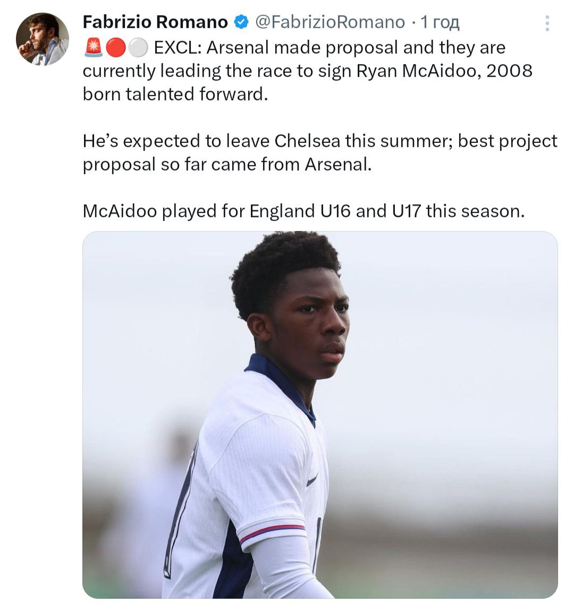Click the Nike swoosh on the jersey
Screen dimensions: 574x610
pos(312,480)
